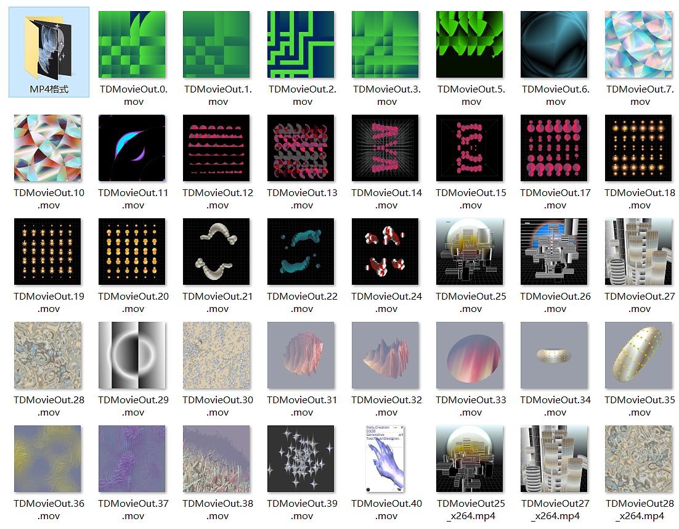This screenshot has width=679, height=529.
Task: Select the maze-pattern TDMovieOut.2.mov thumbnail
Action: pyautogui.click(x=301, y=44)
